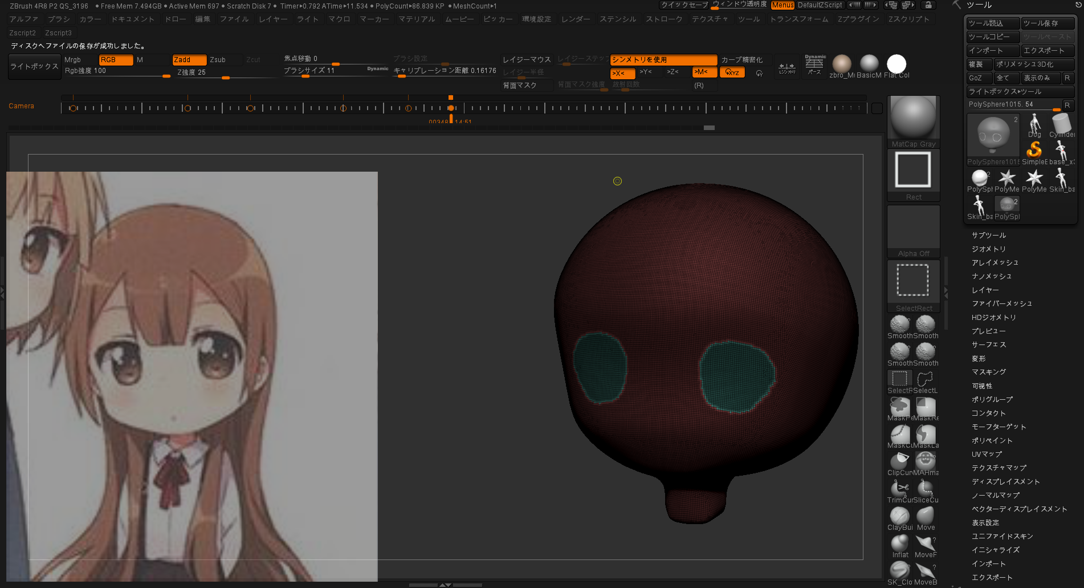Disable the >X< symmetry axis
This screenshot has width=1084, height=588.
(622, 73)
